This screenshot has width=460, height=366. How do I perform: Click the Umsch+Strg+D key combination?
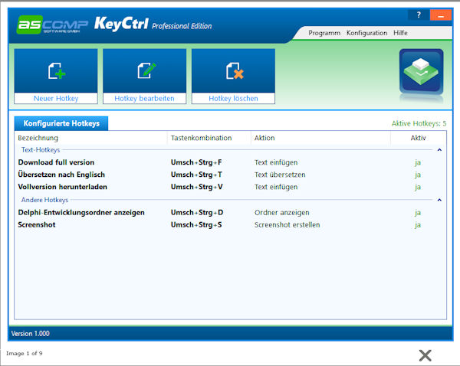197,212
